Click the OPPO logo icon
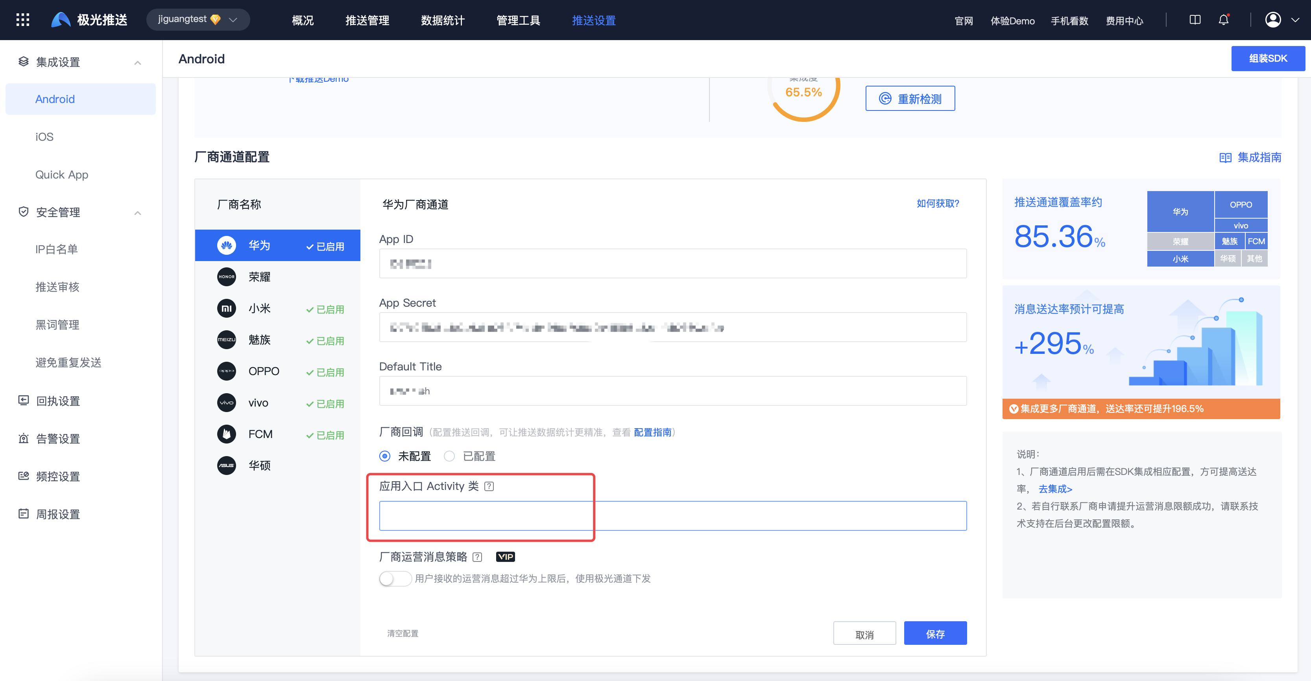The image size is (1311, 681). pyautogui.click(x=227, y=371)
